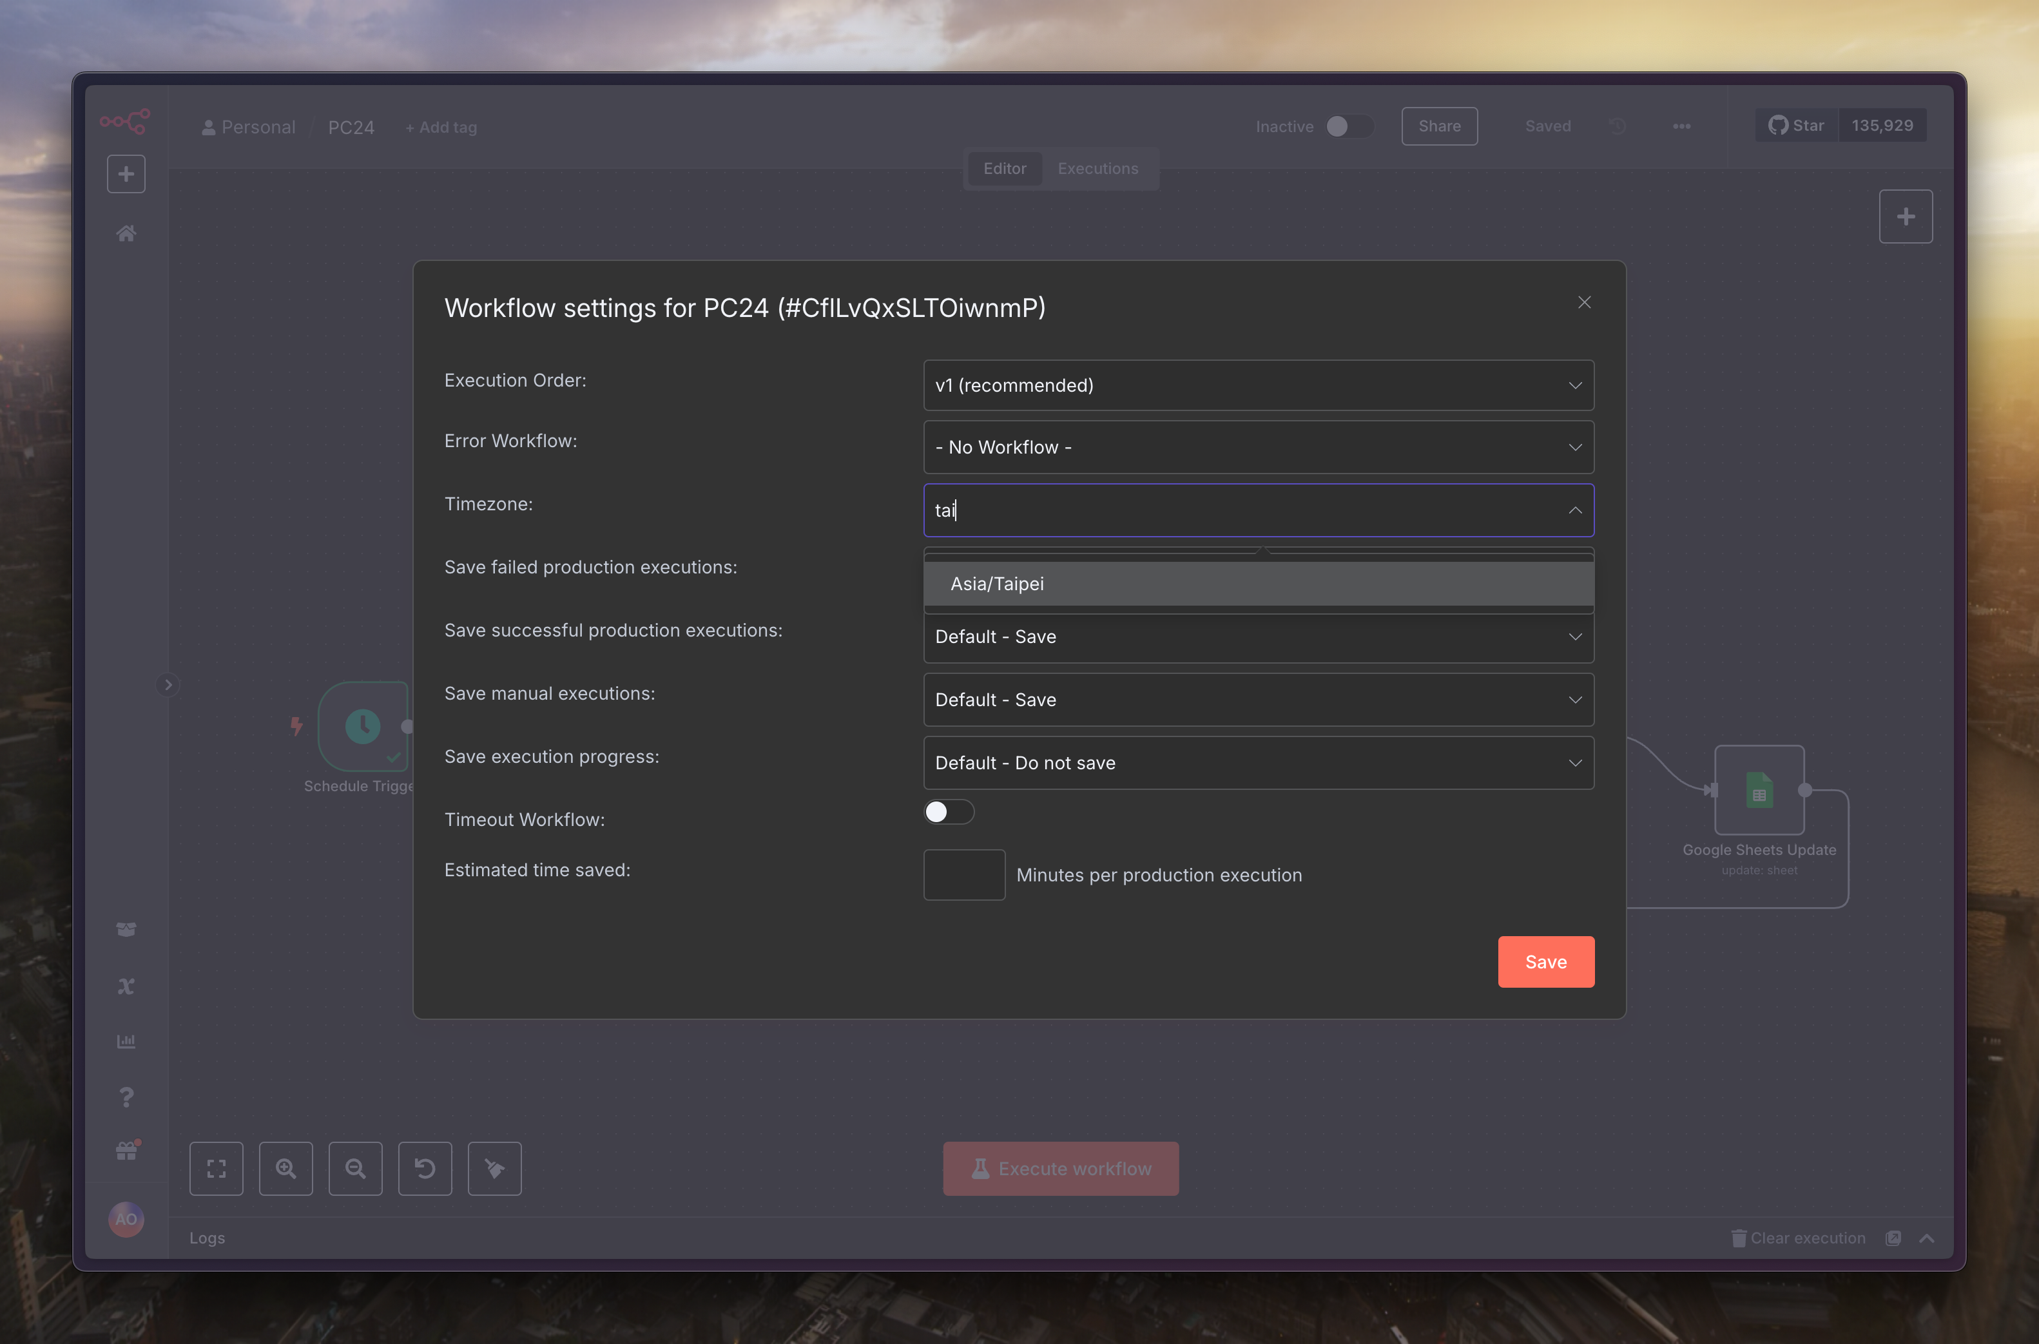Close the Workflow settings dialog
2039x1344 pixels.
pos(1584,303)
